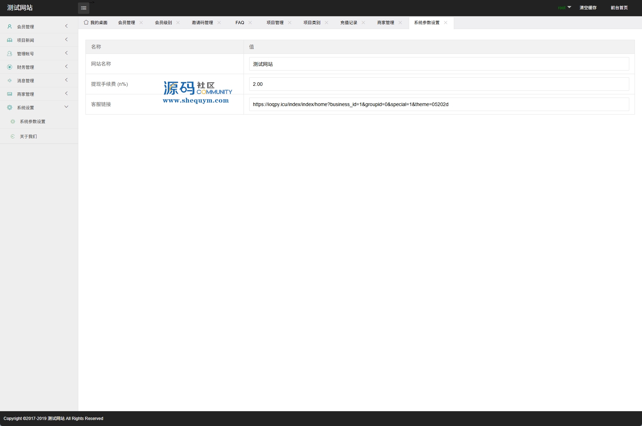Click the 财务管理 yen icon in sidebar
Viewport: 642px width, 426px height.
(10, 67)
